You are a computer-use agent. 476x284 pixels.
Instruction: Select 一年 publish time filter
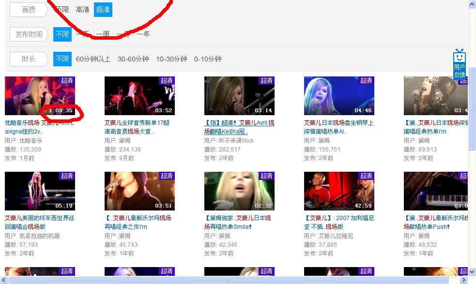(143, 34)
